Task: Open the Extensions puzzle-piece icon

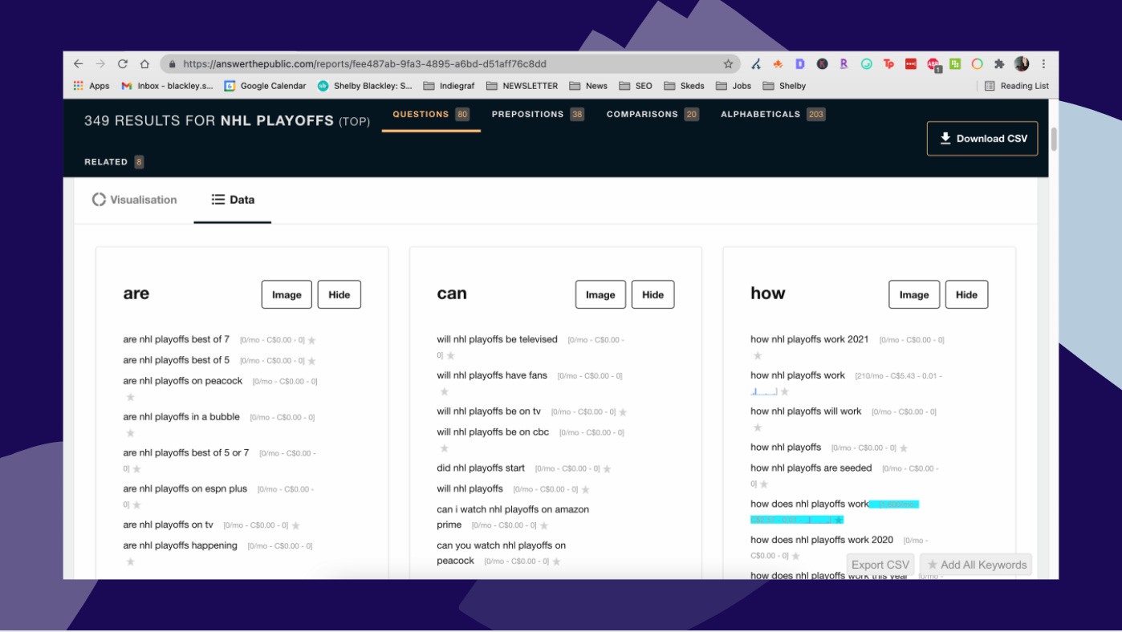Action: 999,64
